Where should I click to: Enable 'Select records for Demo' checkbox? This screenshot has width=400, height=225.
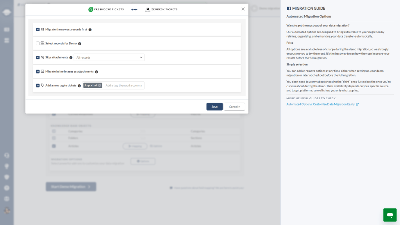pos(38,44)
